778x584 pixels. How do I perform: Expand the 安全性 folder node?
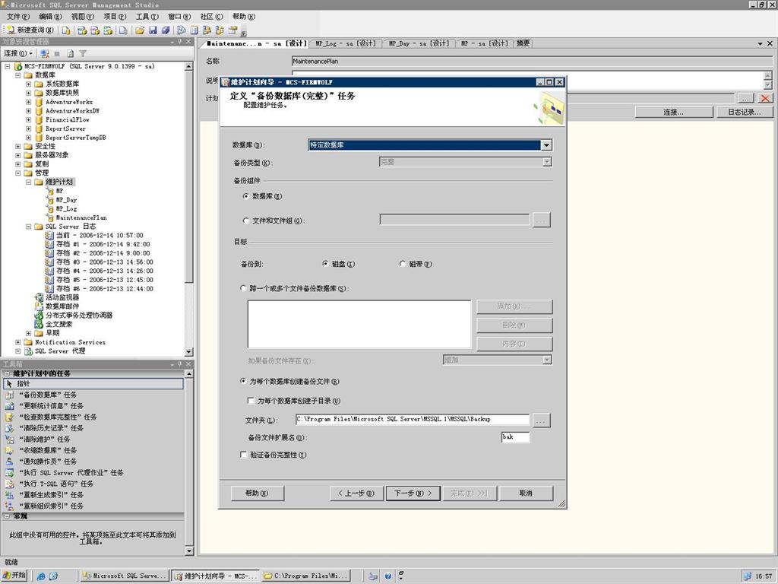18,147
